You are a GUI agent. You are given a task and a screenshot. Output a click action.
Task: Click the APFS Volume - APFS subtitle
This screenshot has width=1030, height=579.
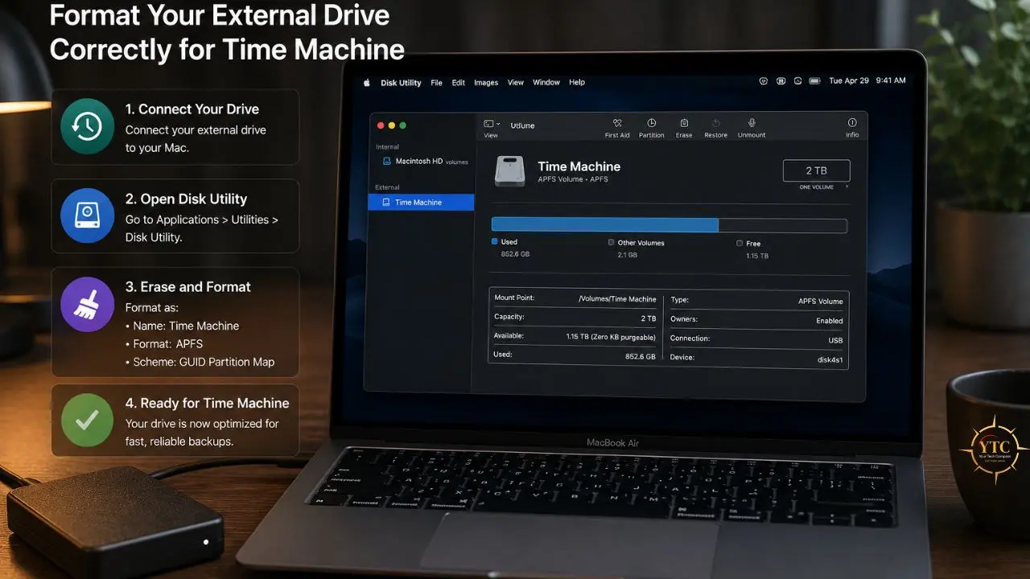click(x=573, y=179)
